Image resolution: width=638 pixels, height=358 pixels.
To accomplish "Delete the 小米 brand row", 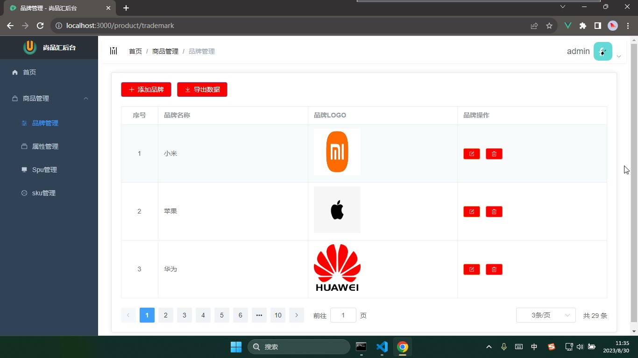I will pyautogui.click(x=494, y=154).
